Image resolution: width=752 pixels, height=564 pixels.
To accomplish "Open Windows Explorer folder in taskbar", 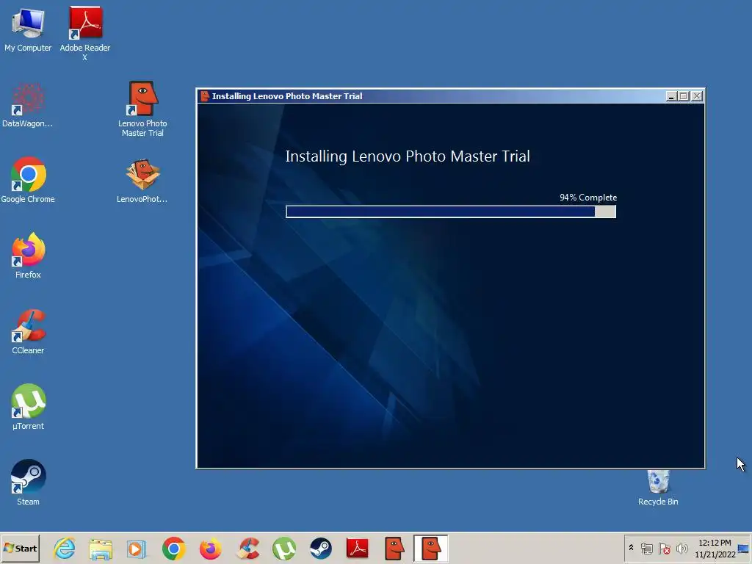I will point(100,549).
